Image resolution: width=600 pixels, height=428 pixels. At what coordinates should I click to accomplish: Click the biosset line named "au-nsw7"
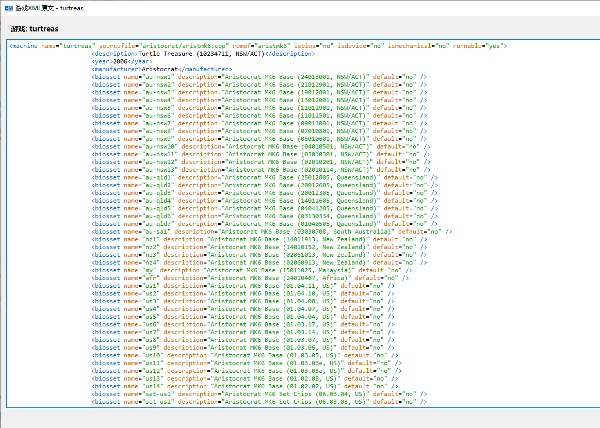coord(260,123)
